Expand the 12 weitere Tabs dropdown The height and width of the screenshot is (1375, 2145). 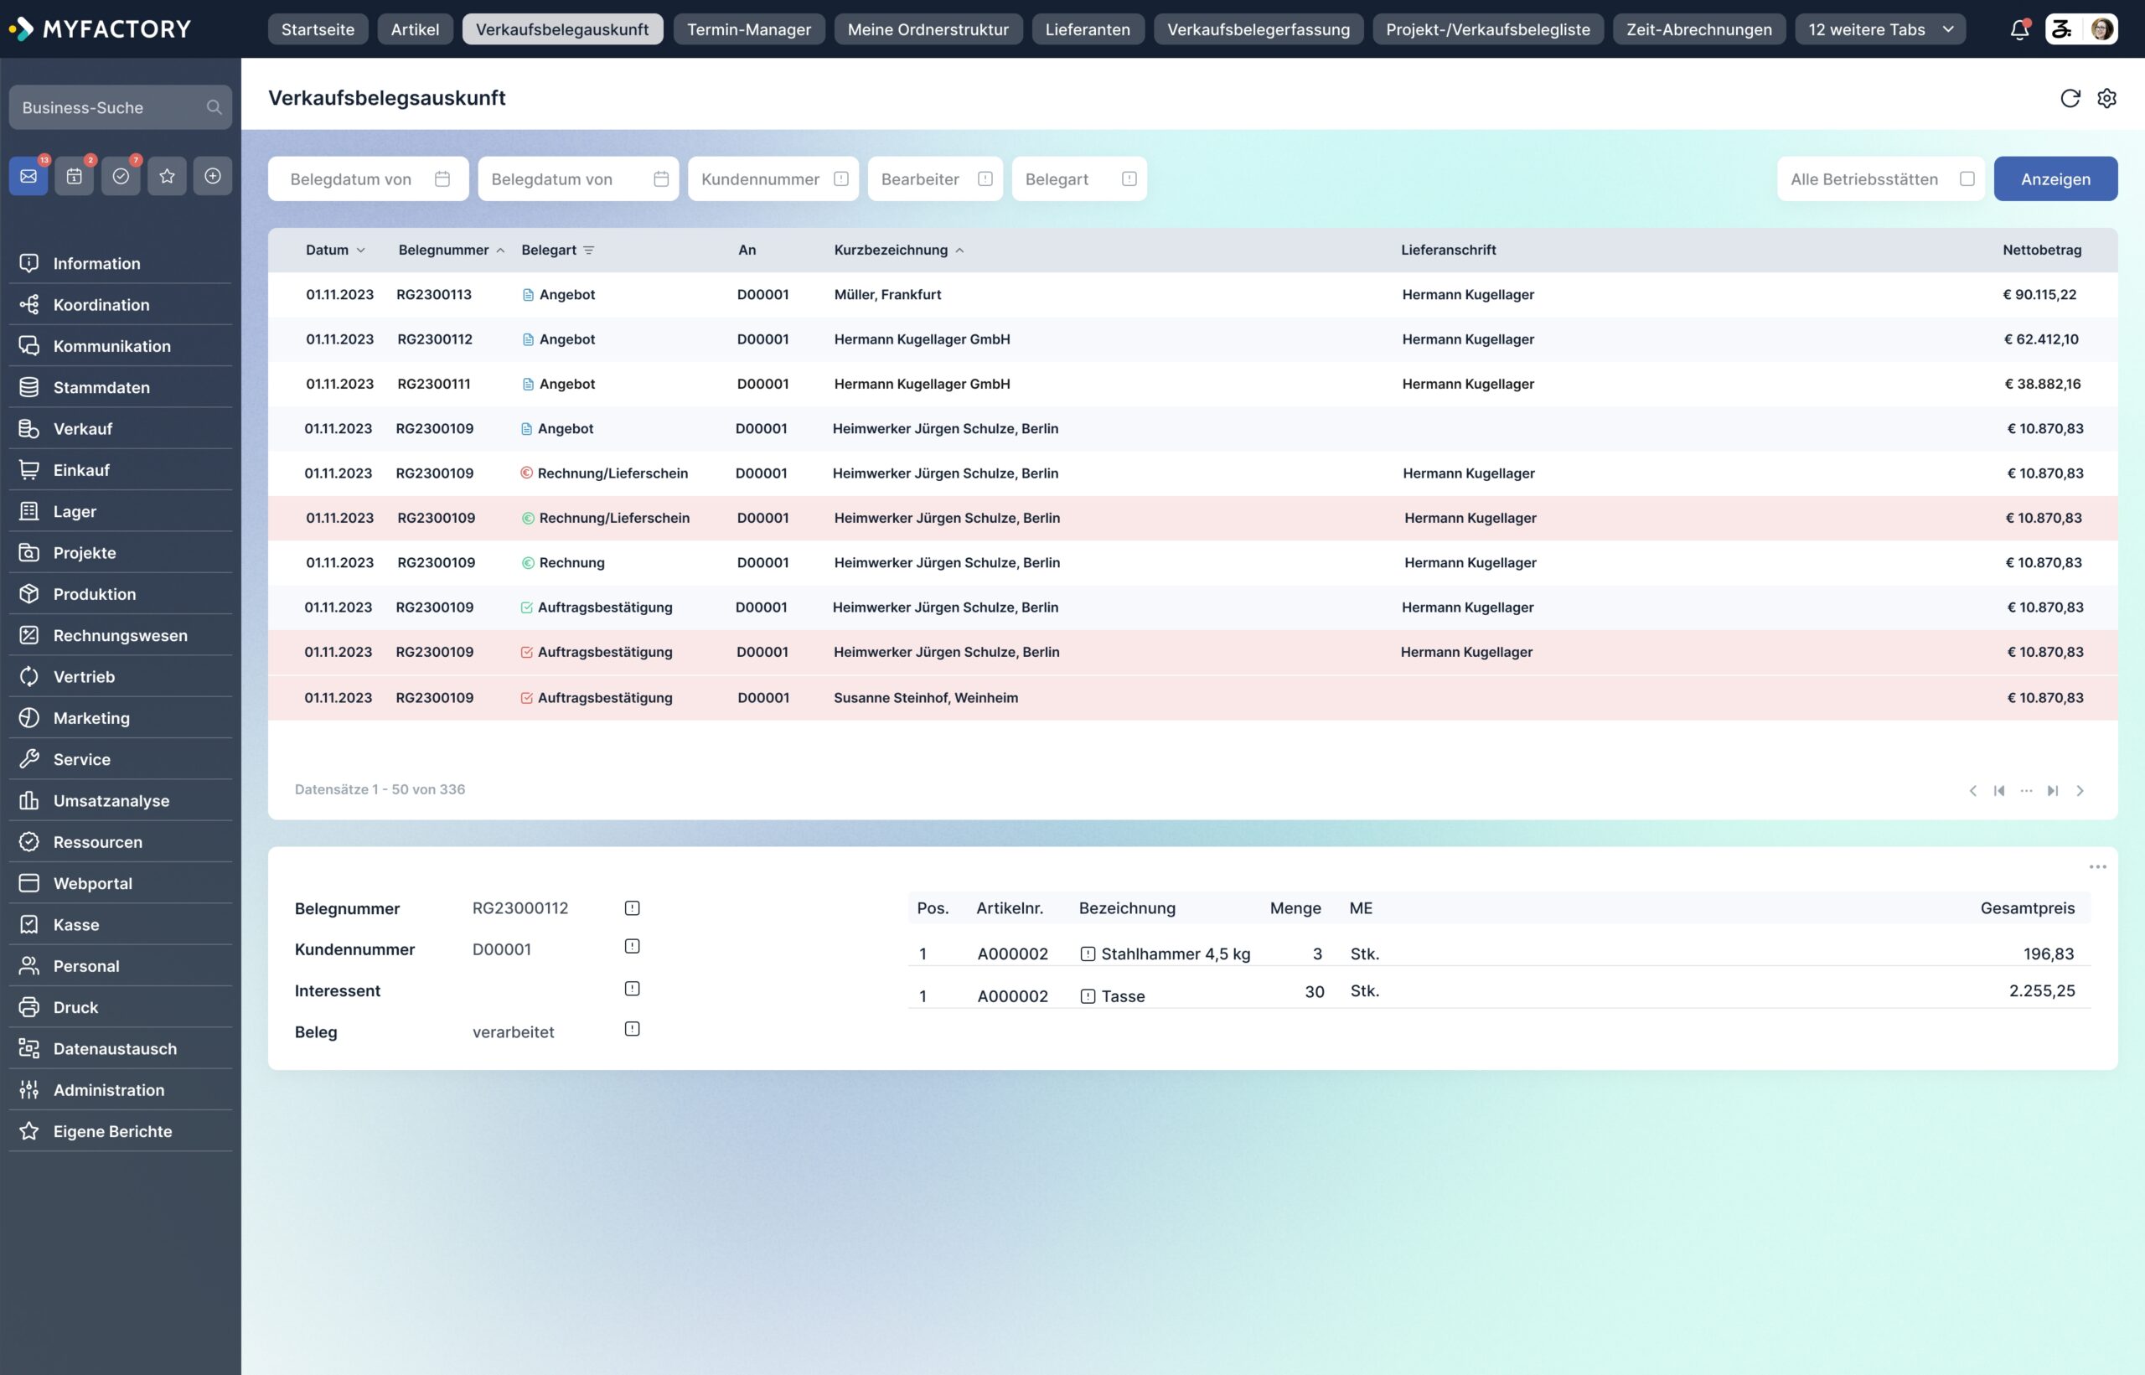coord(1879,29)
